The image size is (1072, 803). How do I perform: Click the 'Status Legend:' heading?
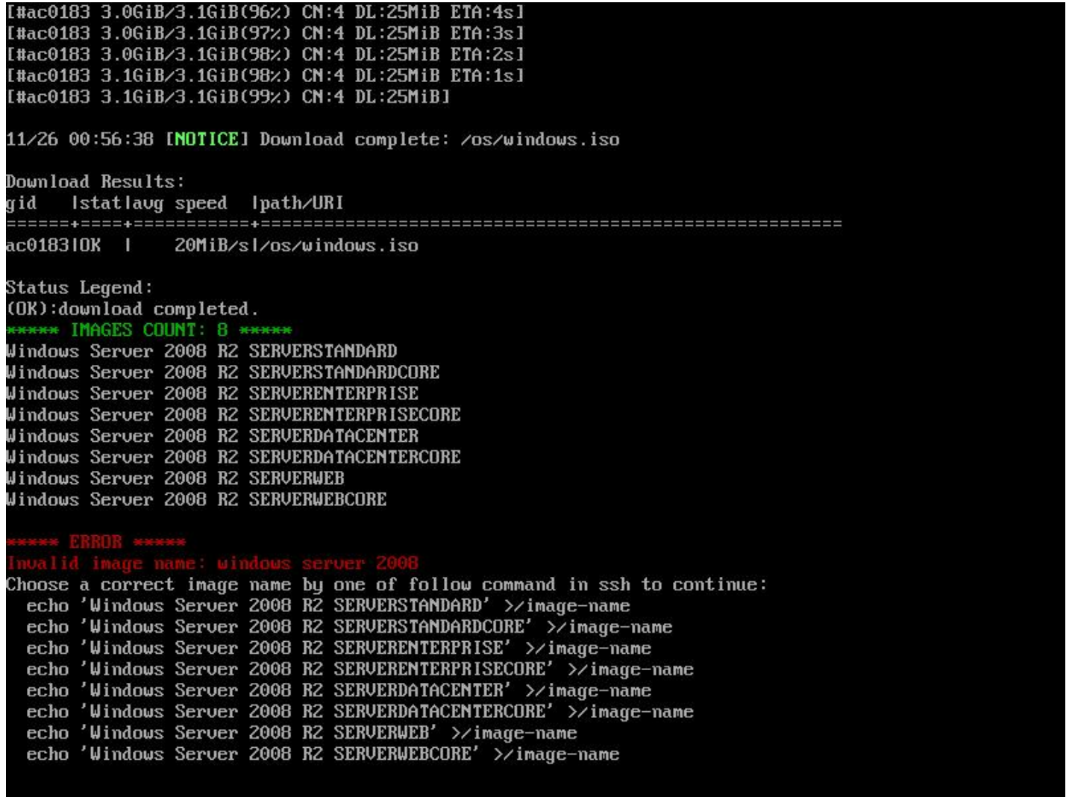80,288
